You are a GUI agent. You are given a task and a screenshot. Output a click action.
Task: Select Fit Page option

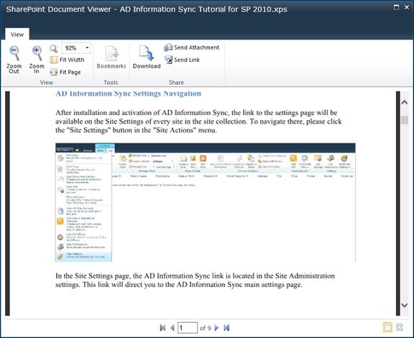[x=65, y=72]
